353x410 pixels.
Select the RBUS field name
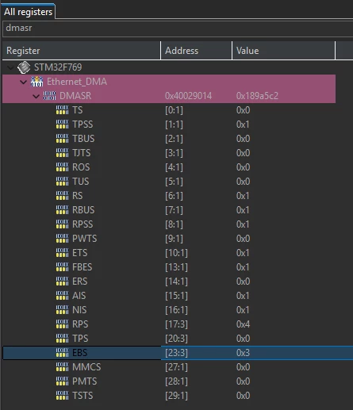pos(83,210)
